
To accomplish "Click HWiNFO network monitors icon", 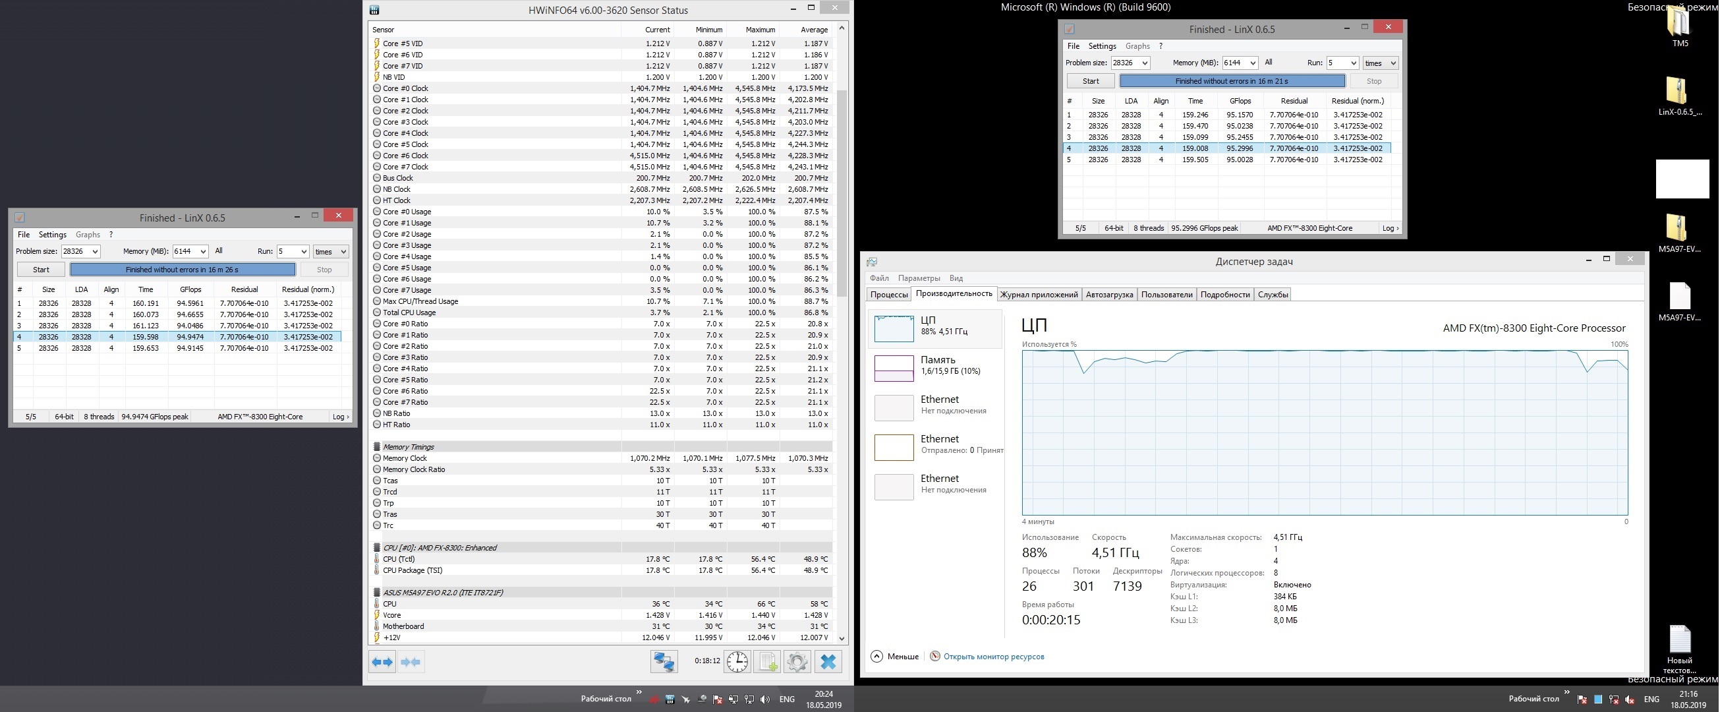I will pos(664,662).
